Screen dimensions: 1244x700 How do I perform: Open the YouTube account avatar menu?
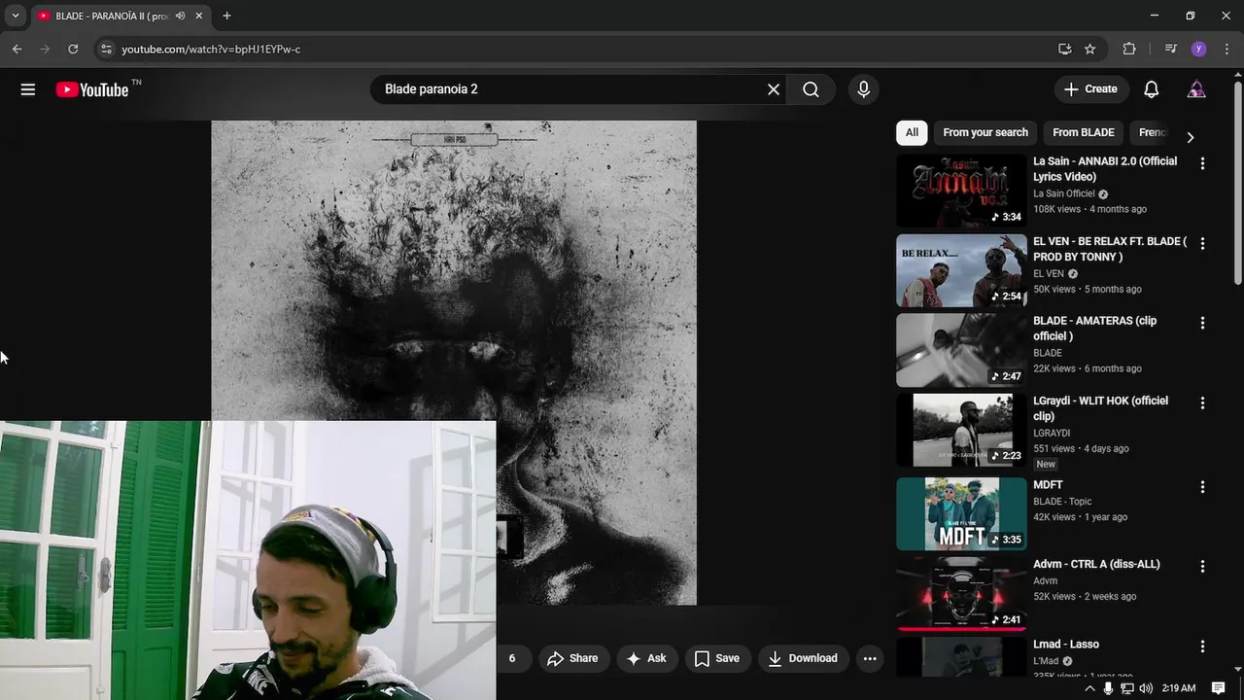pyautogui.click(x=1196, y=89)
